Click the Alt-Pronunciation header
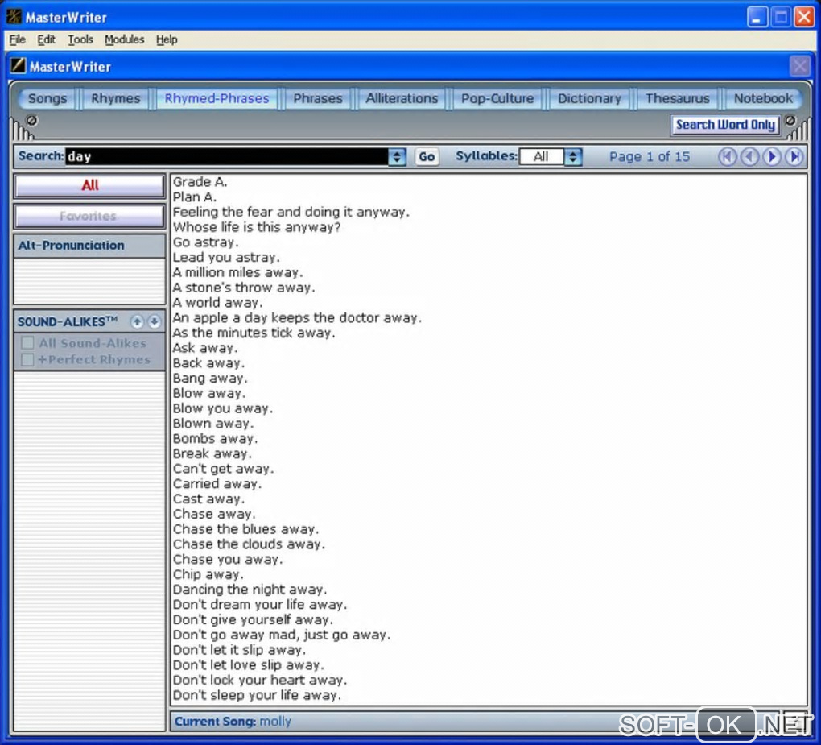This screenshot has width=821, height=745. pyautogui.click(x=89, y=245)
